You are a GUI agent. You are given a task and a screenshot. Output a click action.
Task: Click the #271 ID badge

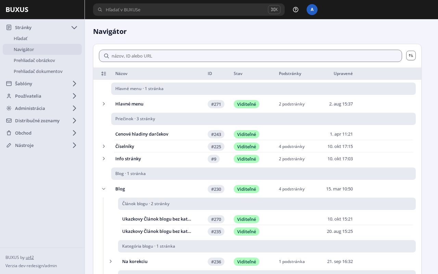point(216,104)
